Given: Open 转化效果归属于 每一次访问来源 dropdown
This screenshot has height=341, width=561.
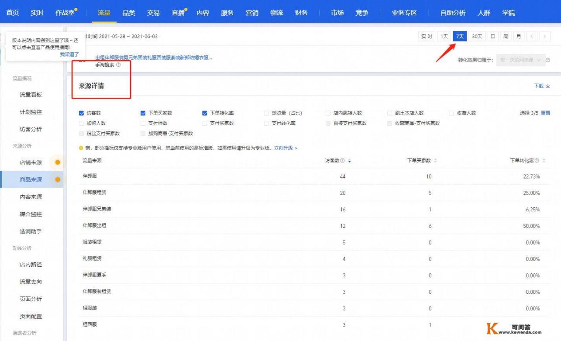Looking at the screenshot, I should point(520,60).
